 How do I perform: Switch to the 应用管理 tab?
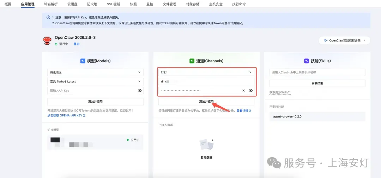(x=28, y=4)
